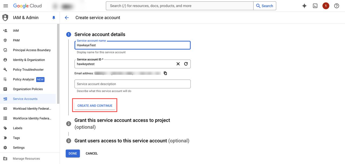
Task: Open the main navigation menu
Action: pyautogui.click(x=5, y=5)
